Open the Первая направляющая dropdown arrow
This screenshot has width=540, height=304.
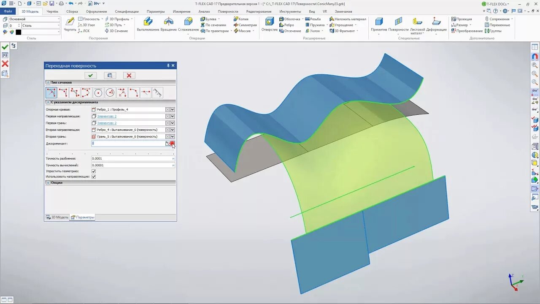(x=173, y=116)
